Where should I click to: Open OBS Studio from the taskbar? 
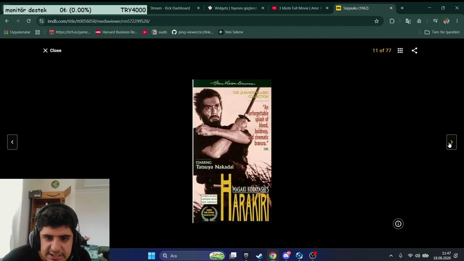point(312,256)
